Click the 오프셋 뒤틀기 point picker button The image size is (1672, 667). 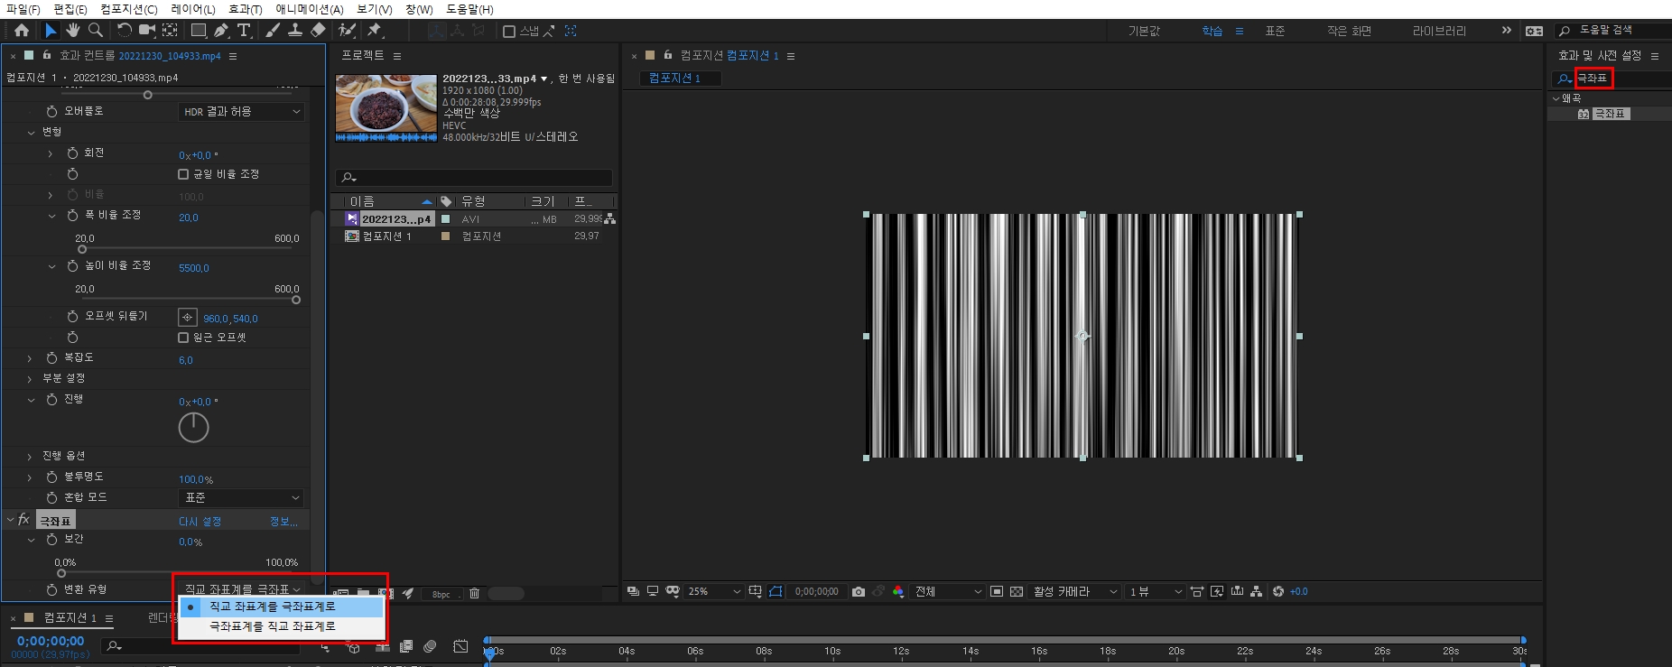[x=187, y=318]
